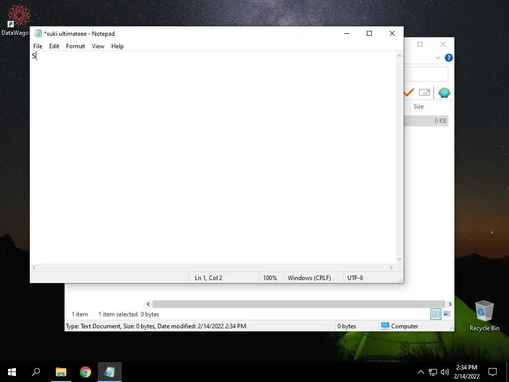The width and height of the screenshot is (509, 382).
Task: Click the network tray icon
Action: click(433, 372)
